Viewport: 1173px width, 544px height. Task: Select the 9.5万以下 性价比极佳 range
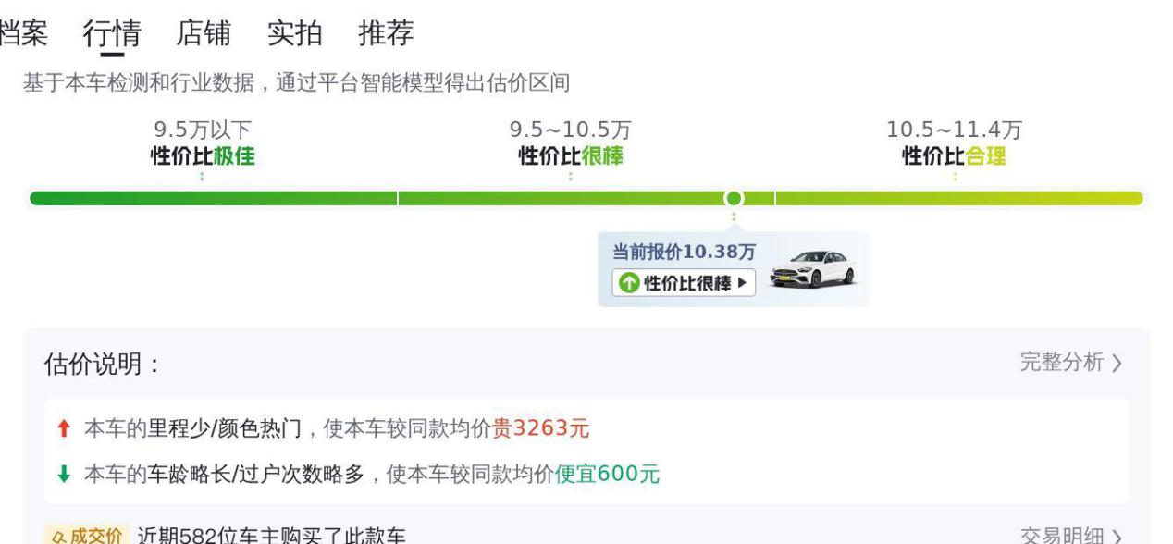point(203,143)
